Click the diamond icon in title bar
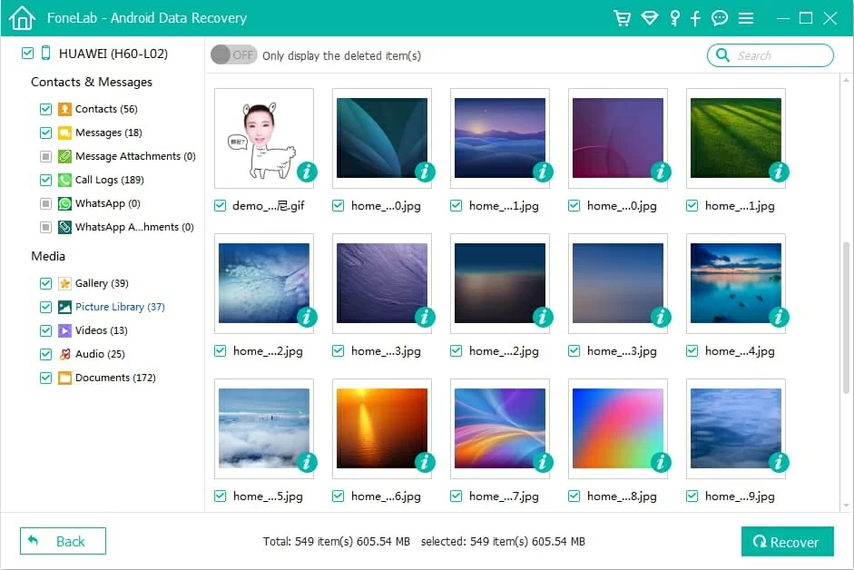This screenshot has width=854, height=570. tap(648, 18)
